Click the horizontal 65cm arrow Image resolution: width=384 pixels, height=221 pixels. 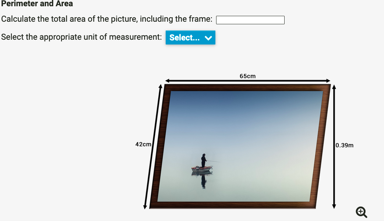tap(247, 81)
